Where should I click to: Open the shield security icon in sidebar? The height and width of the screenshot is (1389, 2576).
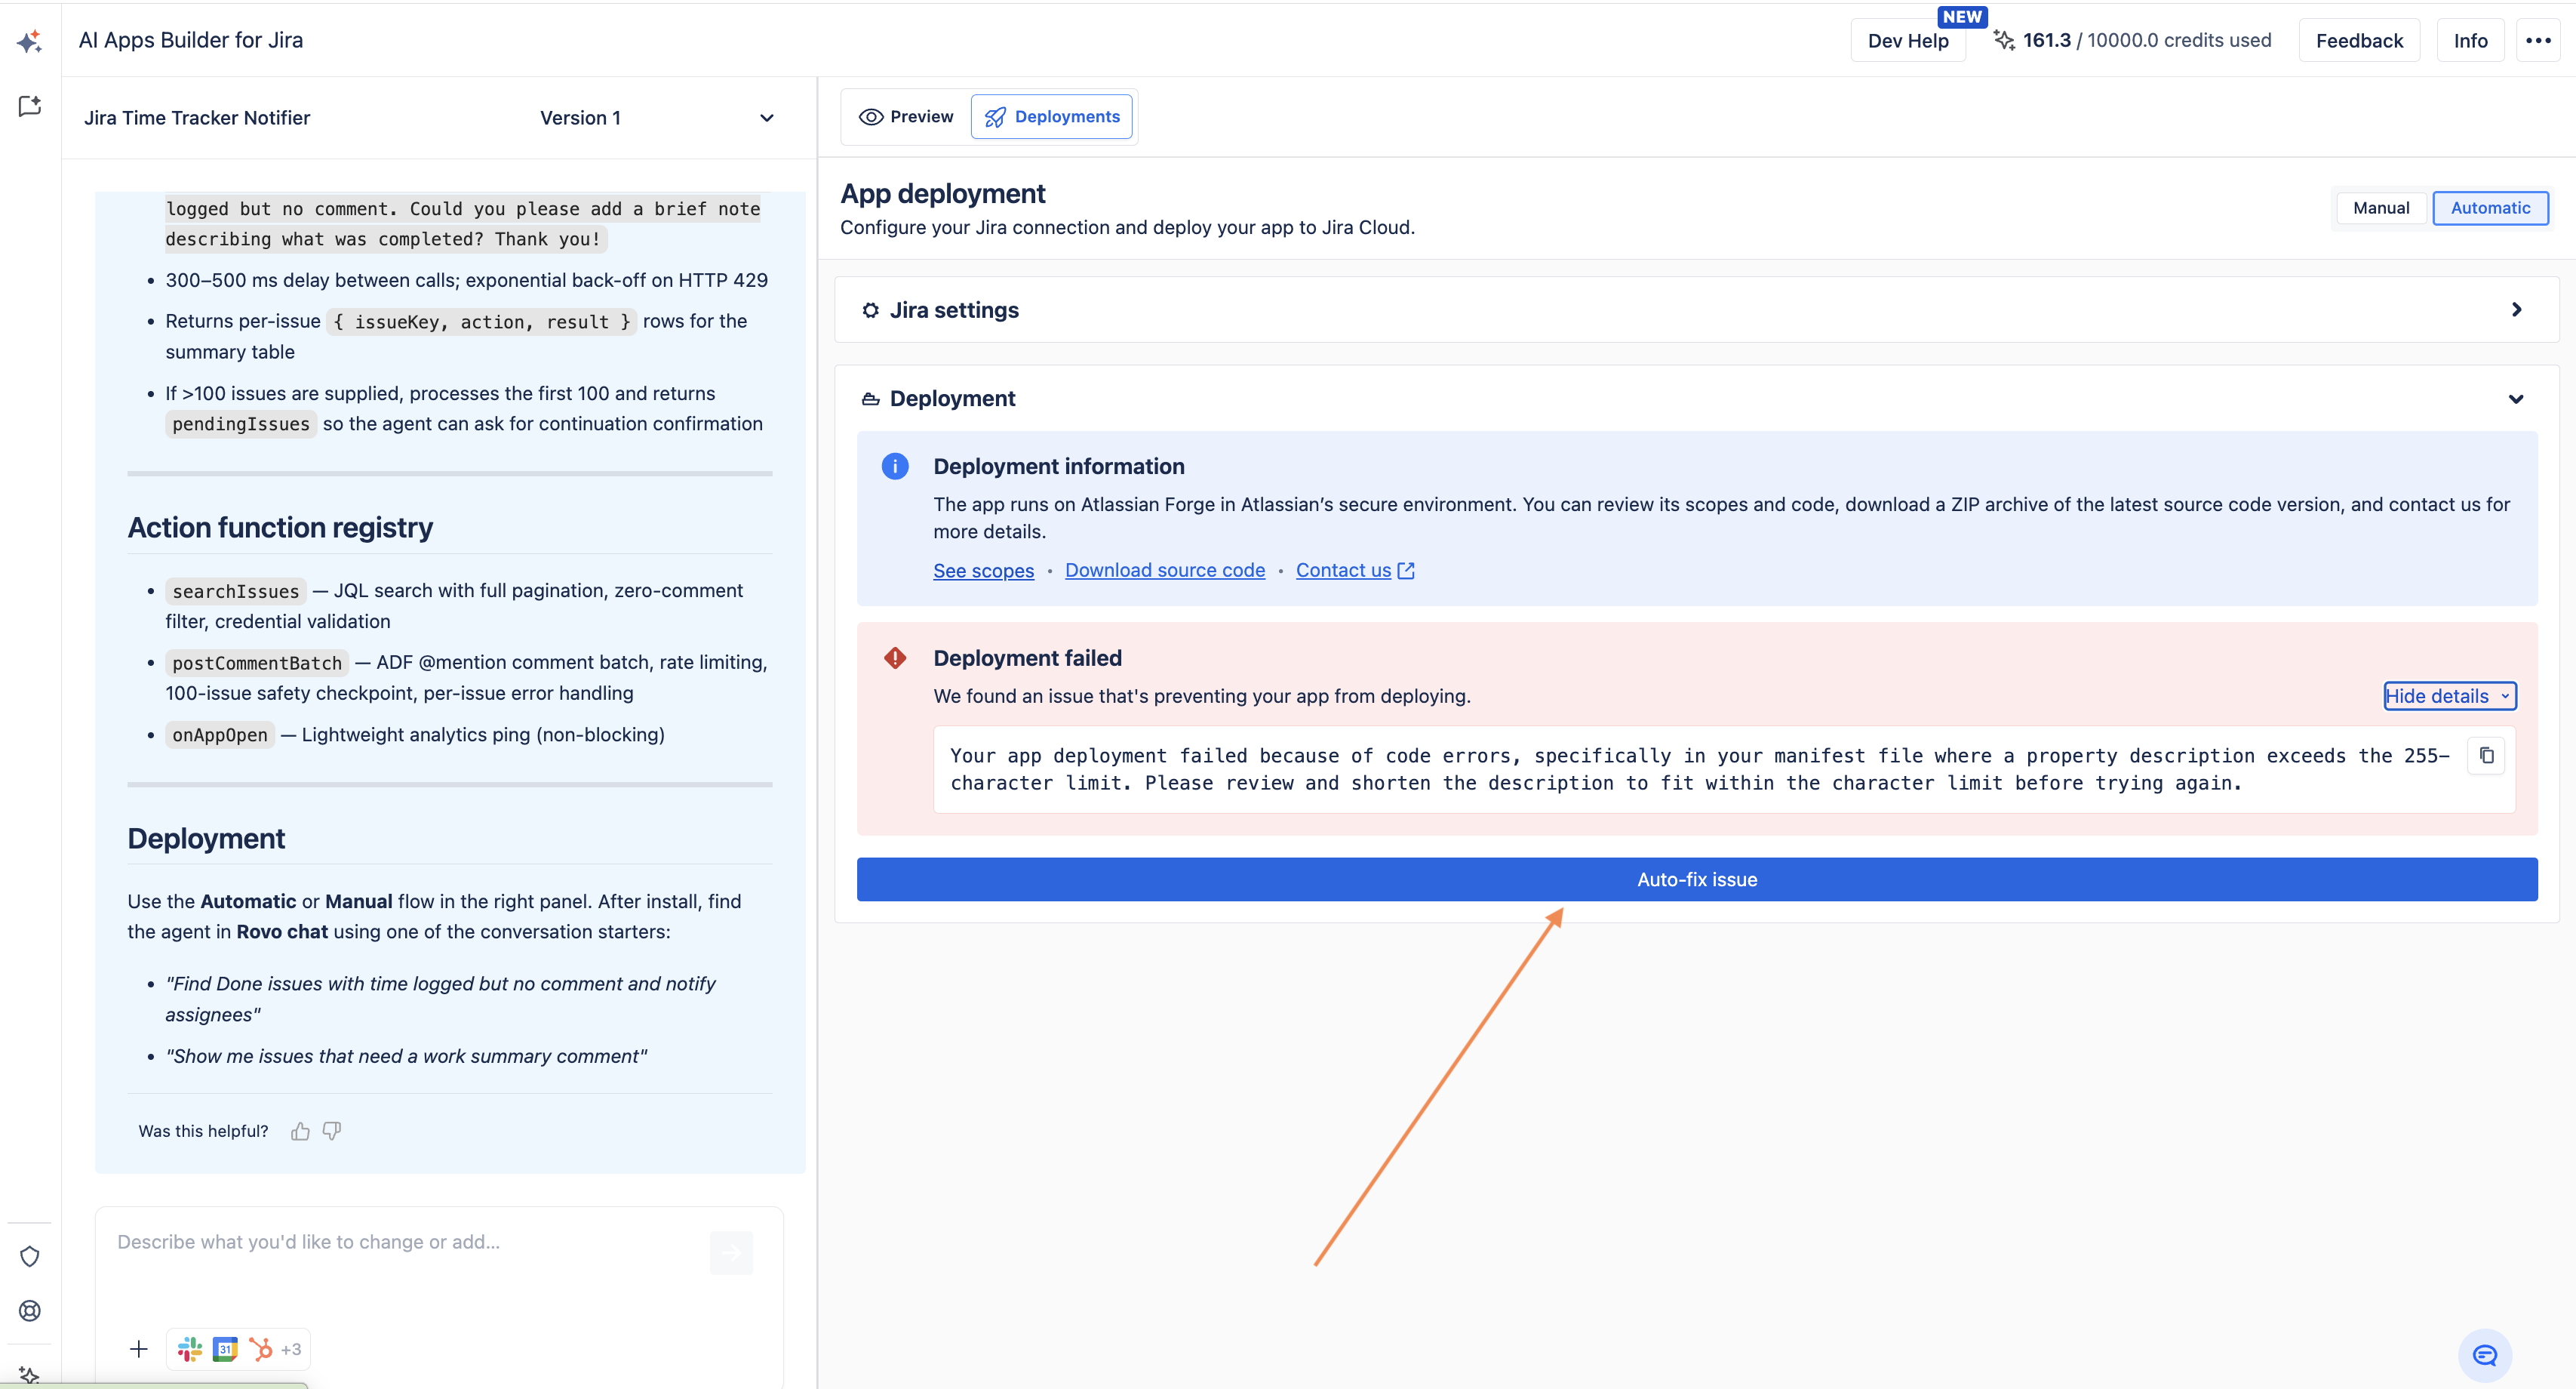(x=30, y=1256)
